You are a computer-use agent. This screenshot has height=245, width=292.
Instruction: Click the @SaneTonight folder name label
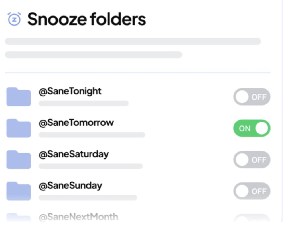[69, 91]
